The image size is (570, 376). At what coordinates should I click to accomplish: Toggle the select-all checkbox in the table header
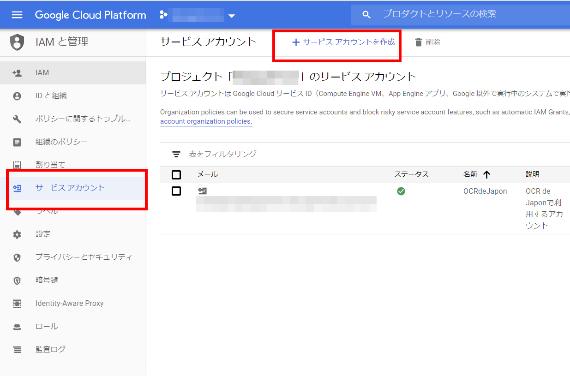point(176,175)
